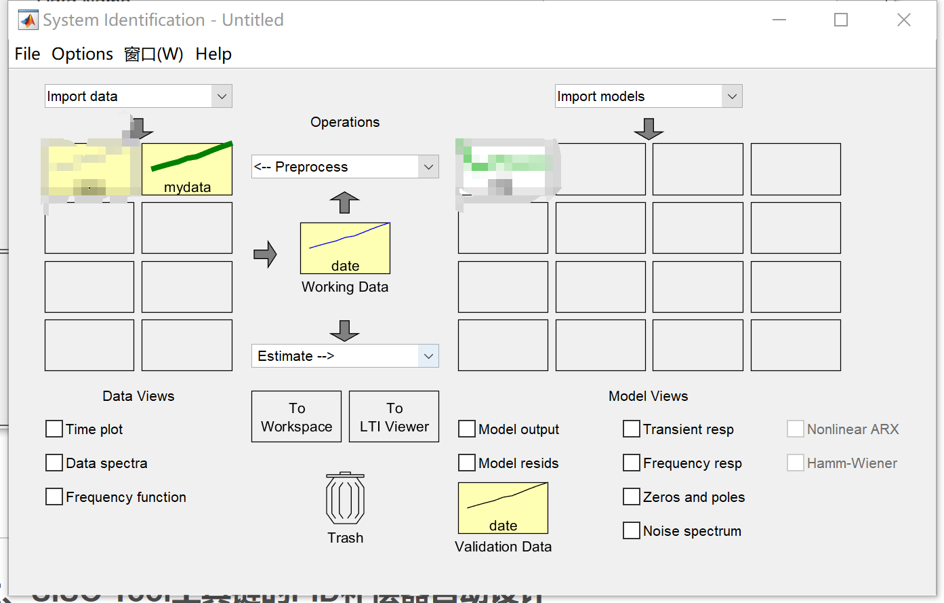Screen dimensions: 944x603
Task: Click the arrow icon below Import data
Action: [141, 128]
